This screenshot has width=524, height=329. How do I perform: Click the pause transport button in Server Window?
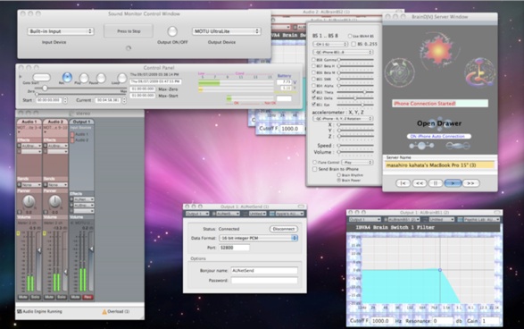point(436,183)
